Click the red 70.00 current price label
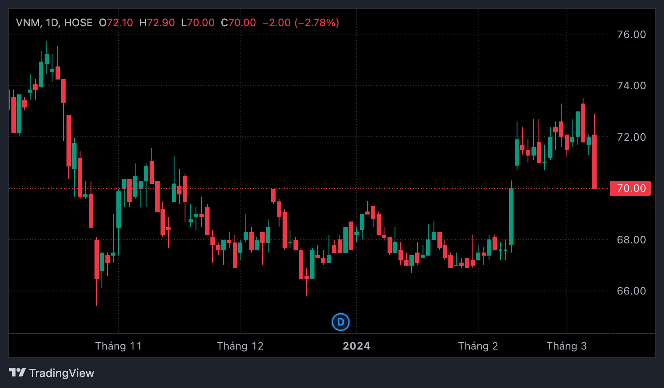The height and width of the screenshot is (388, 664). (x=630, y=188)
